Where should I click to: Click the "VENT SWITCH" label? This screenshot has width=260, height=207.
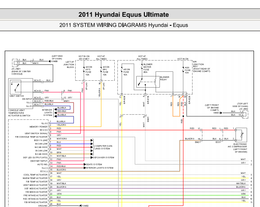(17, 96)
